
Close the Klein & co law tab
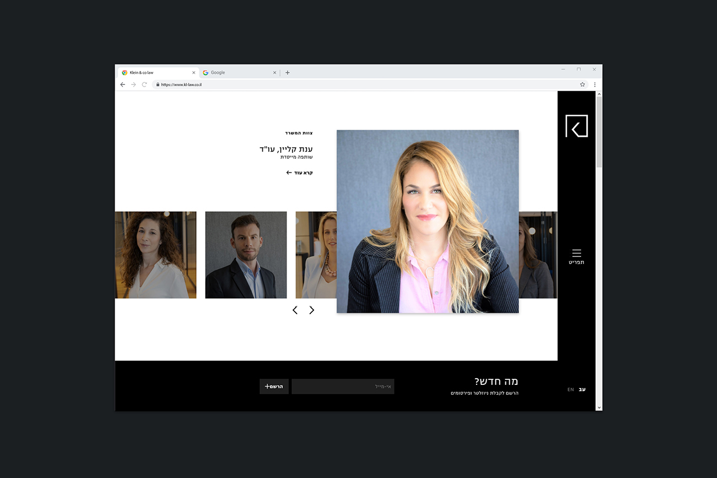click(x=193, y=72)
